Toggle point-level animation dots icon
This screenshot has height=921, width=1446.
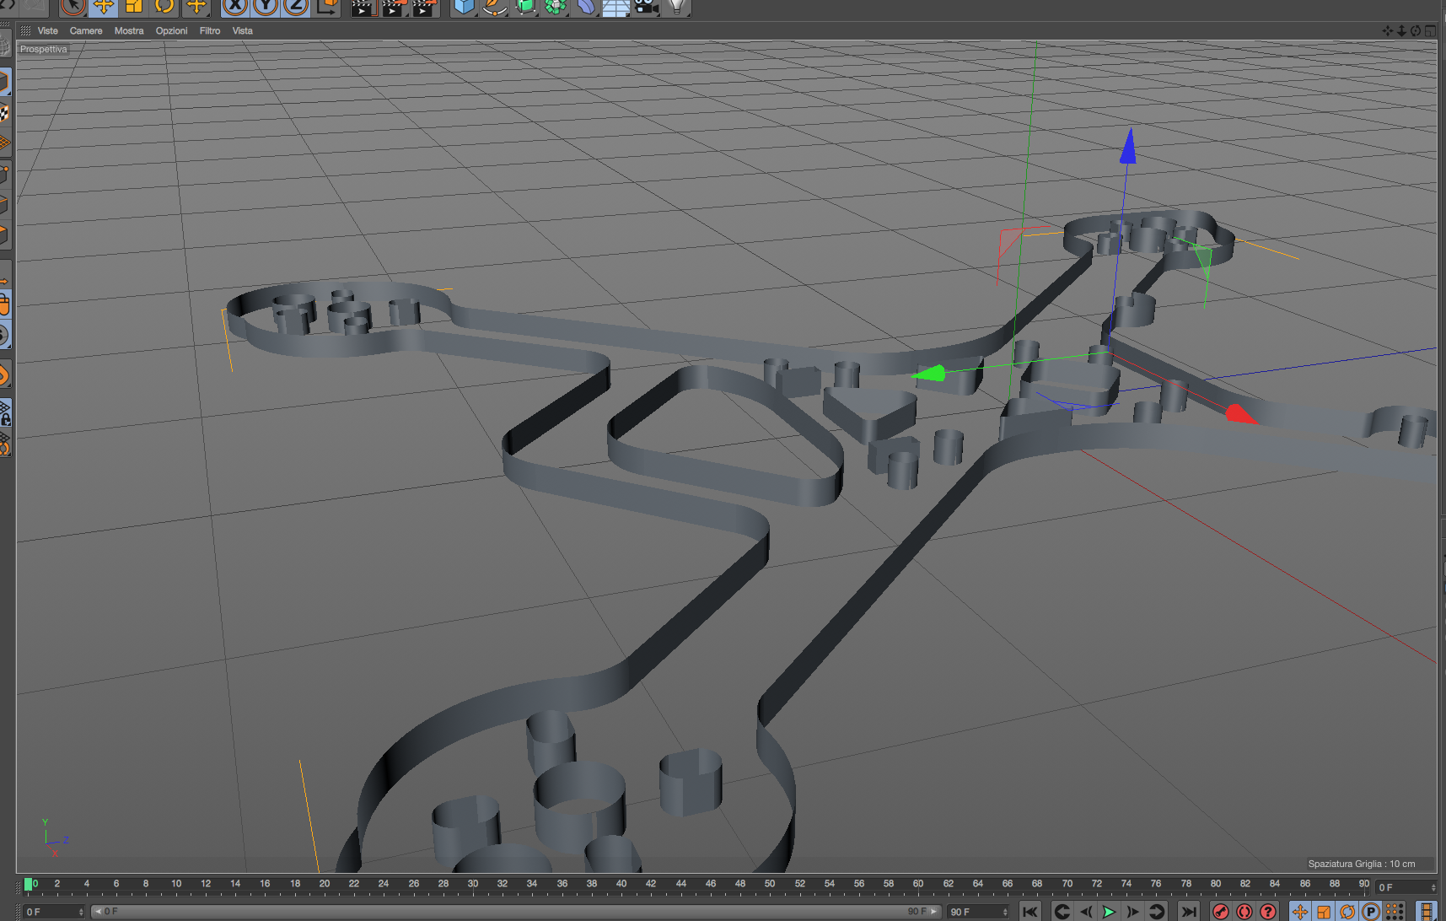1395,912
